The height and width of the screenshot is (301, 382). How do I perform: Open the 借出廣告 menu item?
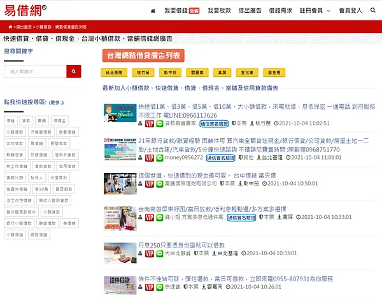250,10
